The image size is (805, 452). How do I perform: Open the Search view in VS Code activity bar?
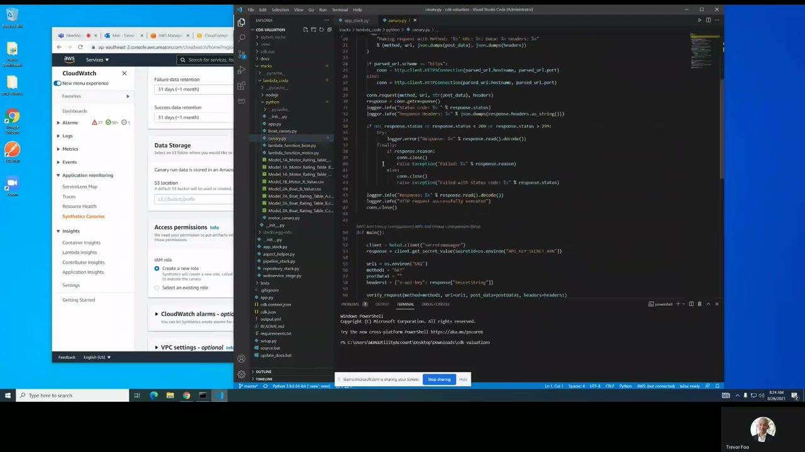click(x=241, y=38)
